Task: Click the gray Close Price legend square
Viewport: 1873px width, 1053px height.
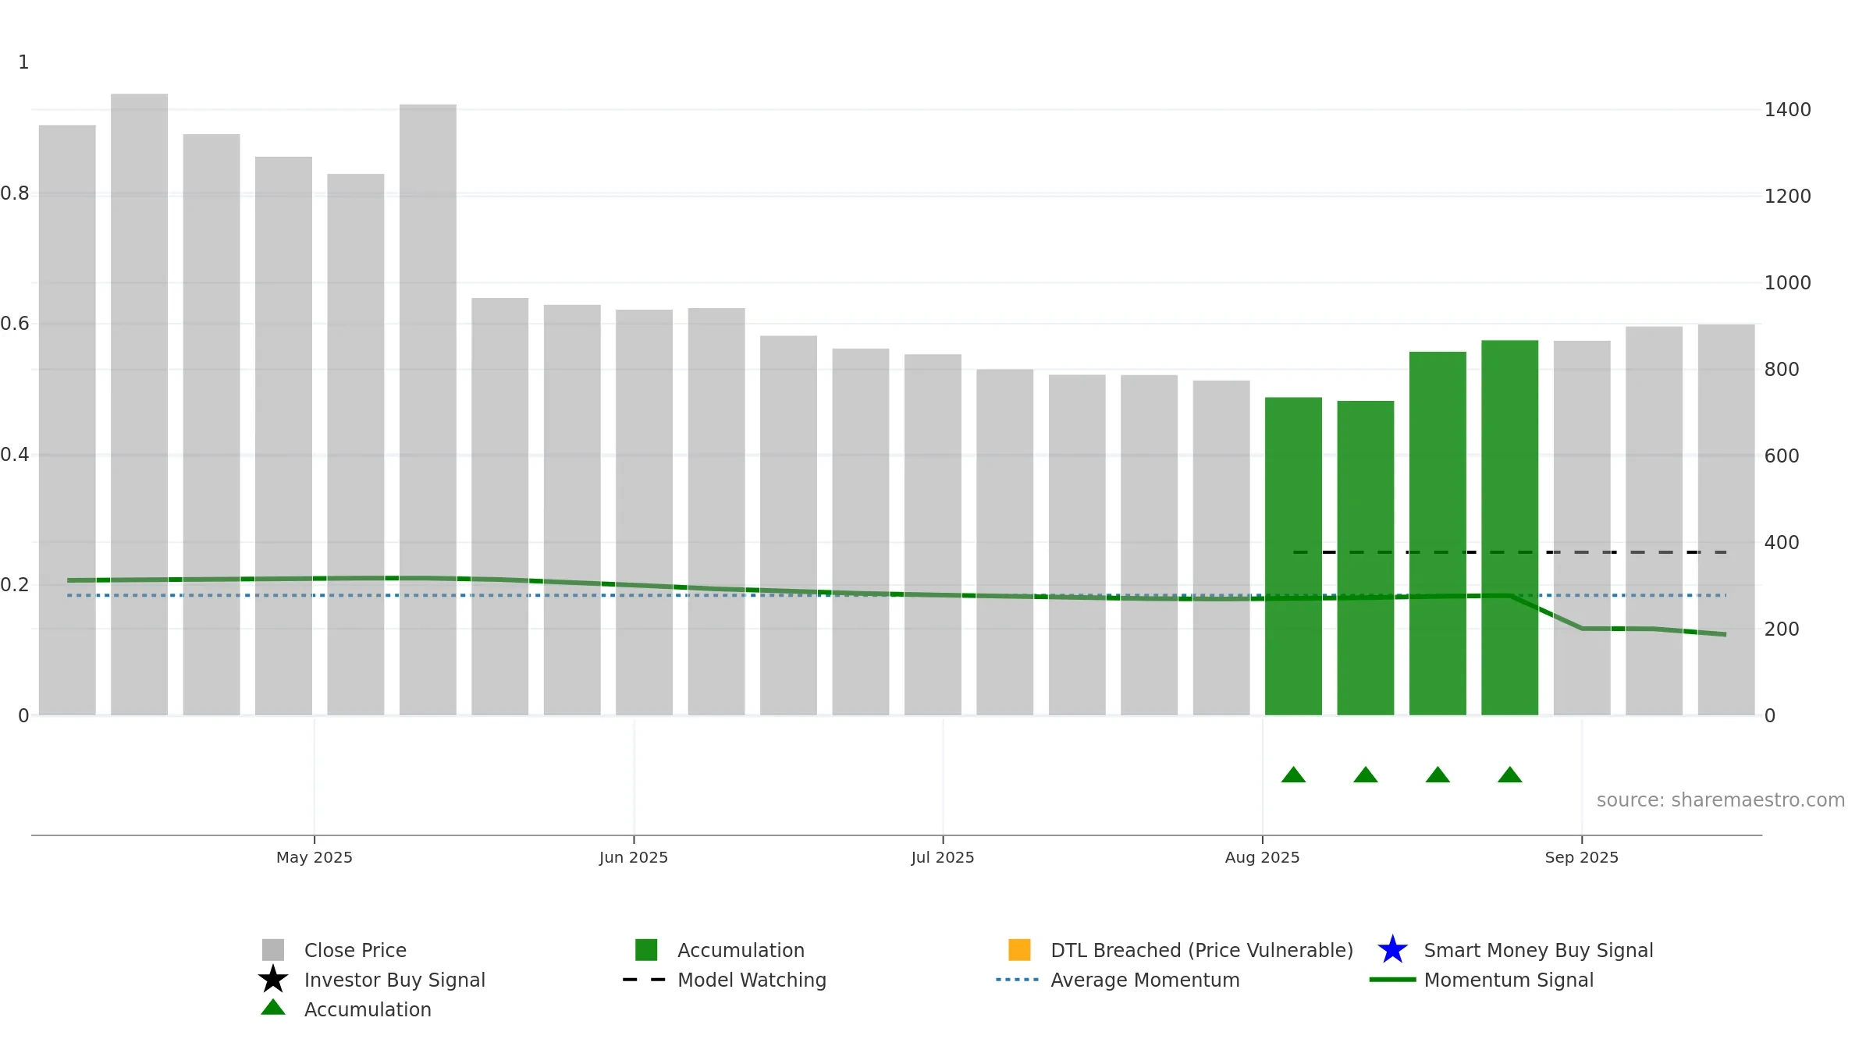Action: point(273,950)
